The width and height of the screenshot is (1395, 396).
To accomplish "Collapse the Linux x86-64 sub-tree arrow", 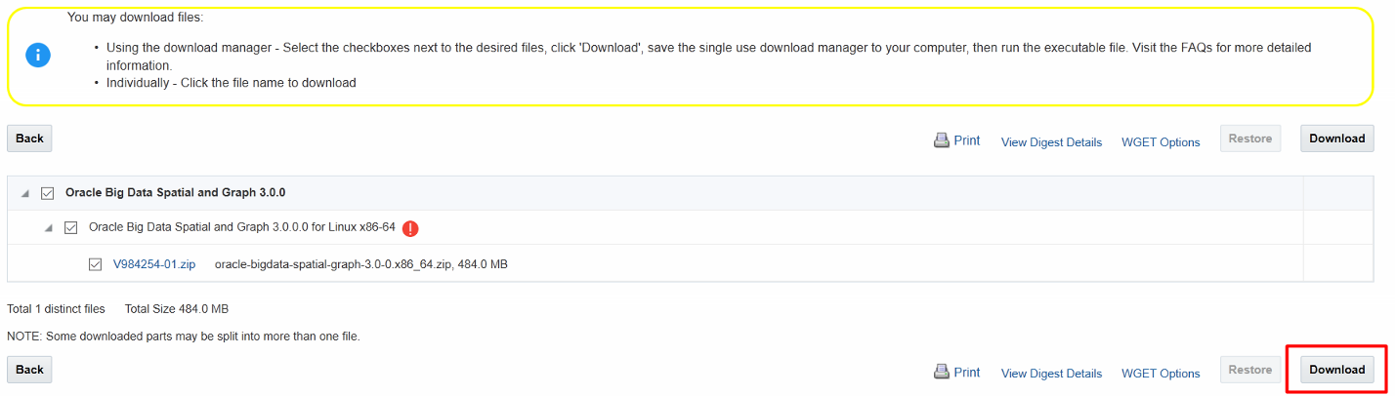I will pyautogui.click(x=49, y=227).
